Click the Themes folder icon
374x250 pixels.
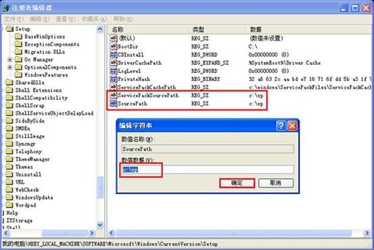click(9, 167)
